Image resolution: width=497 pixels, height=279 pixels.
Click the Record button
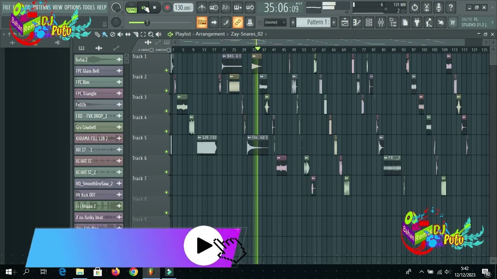[167, 8]
